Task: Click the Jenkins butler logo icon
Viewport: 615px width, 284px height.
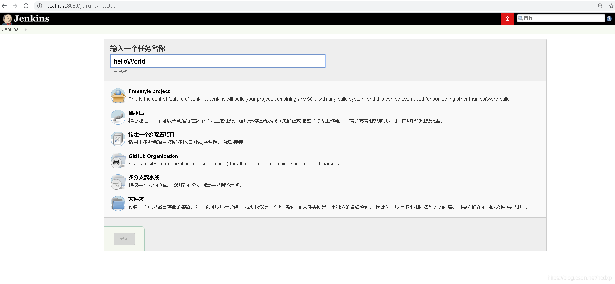Action: 7,19
